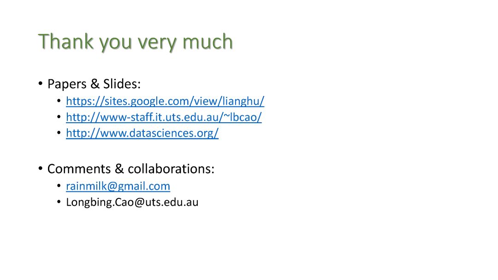Open the www.datasciences.org link
This screenshot has width=498, height=280.
[142, 133]
